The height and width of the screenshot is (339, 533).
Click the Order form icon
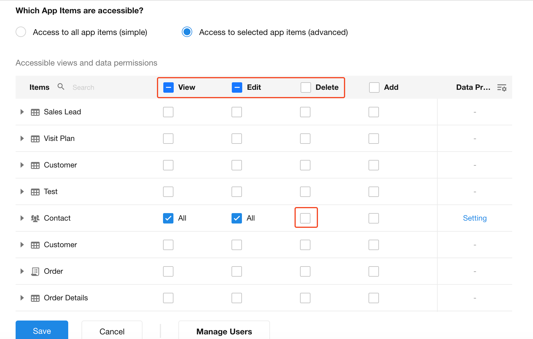point(35,271)
